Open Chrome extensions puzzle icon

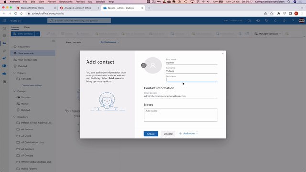pos(278,14)
